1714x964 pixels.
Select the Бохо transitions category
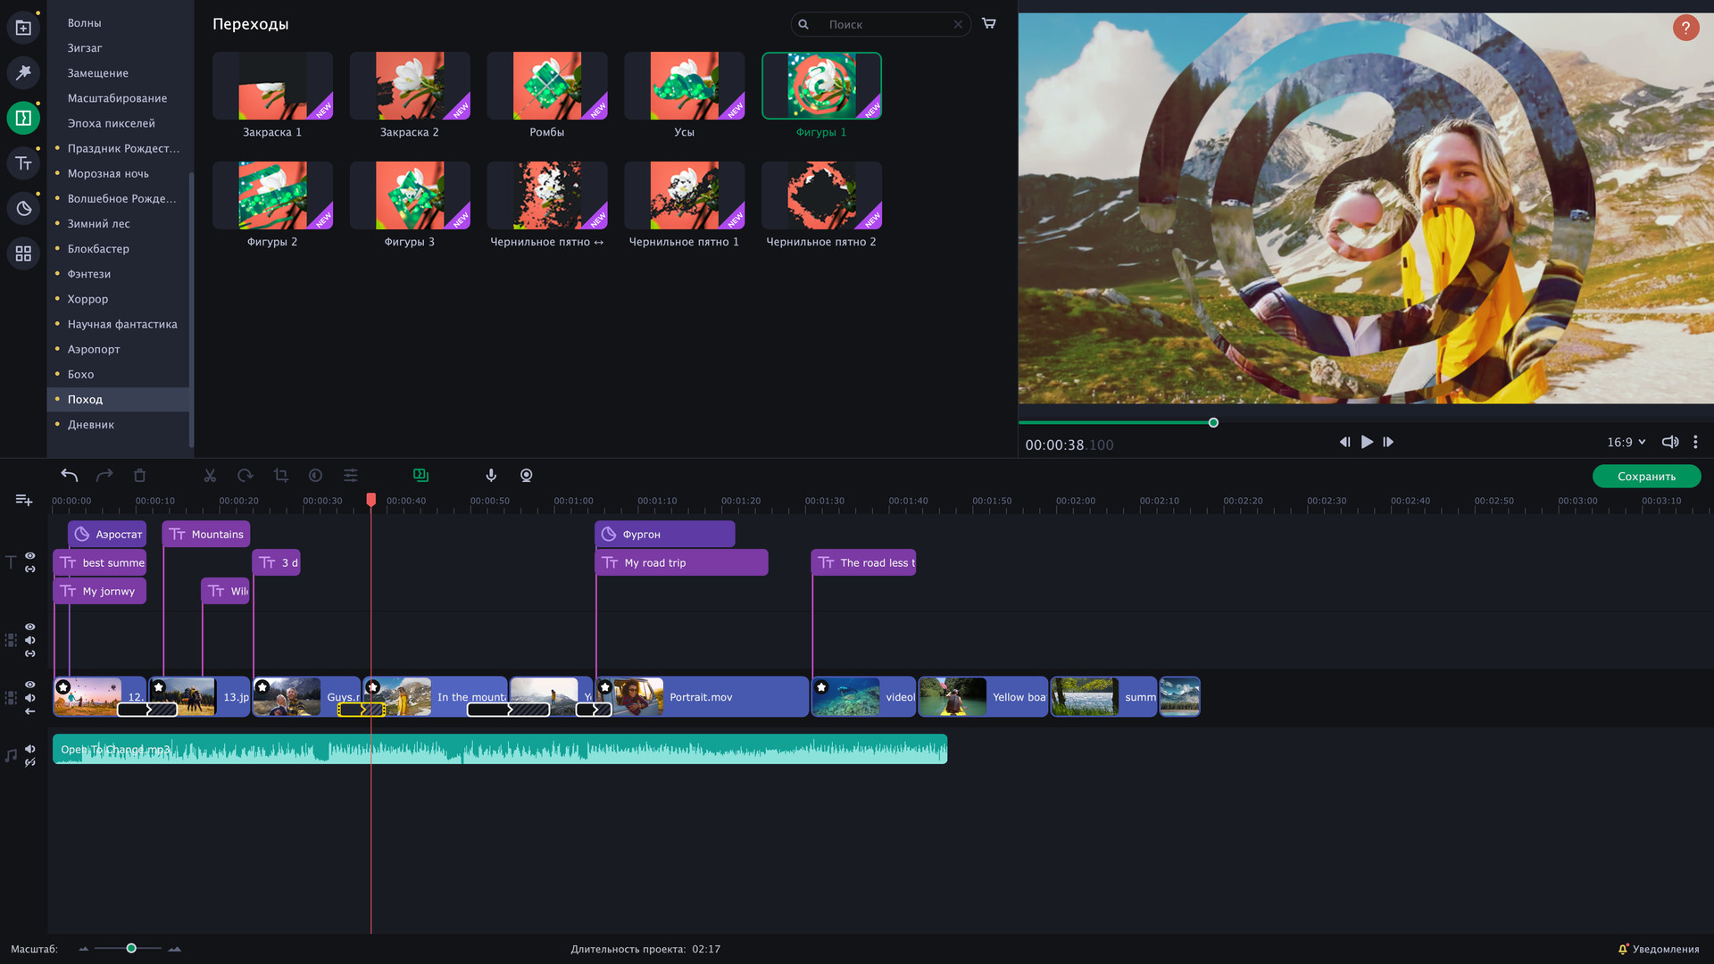click(81, 375)
